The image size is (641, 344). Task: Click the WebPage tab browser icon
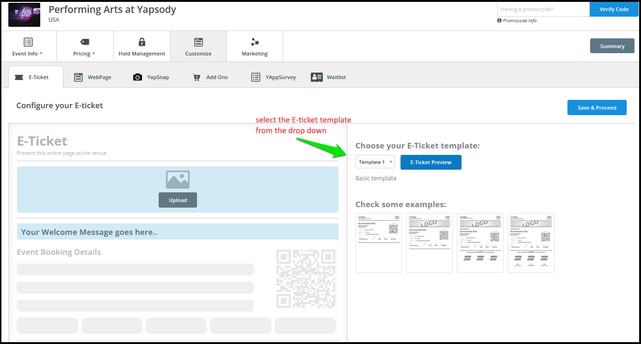(x=79, y=77)
